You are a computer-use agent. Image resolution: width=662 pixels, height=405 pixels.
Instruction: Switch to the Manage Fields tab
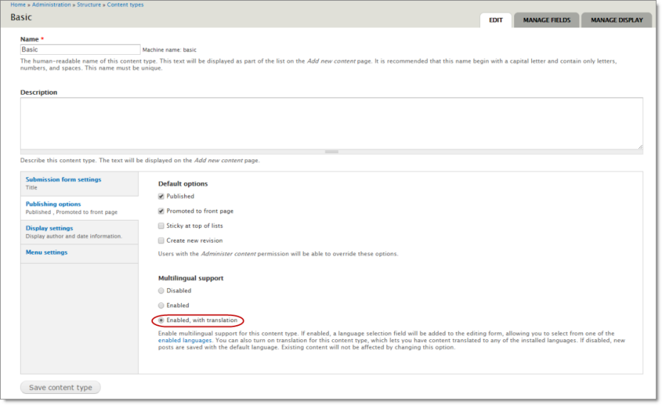547,20
